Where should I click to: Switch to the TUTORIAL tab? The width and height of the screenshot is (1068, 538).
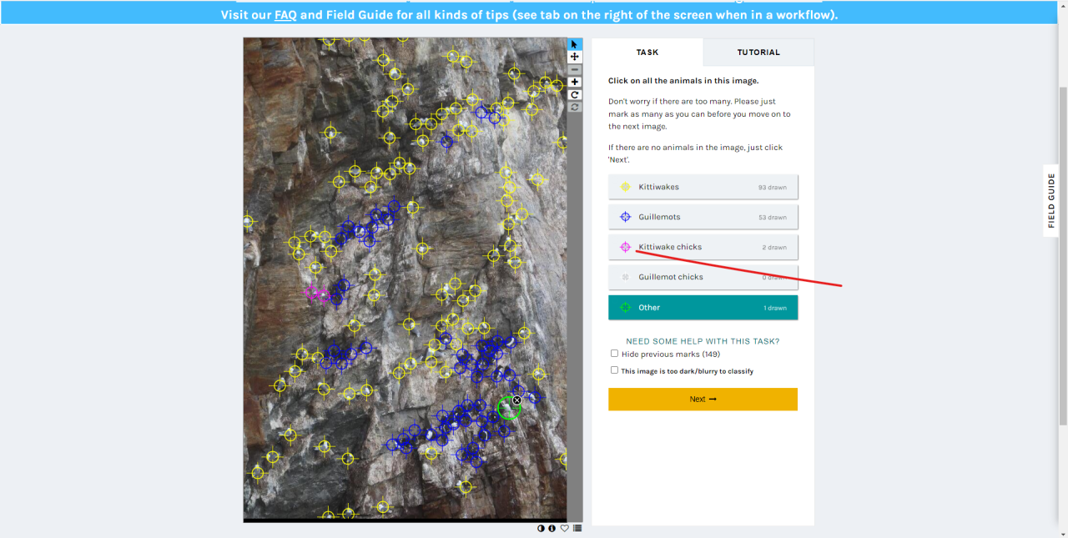tap(758, 52)
